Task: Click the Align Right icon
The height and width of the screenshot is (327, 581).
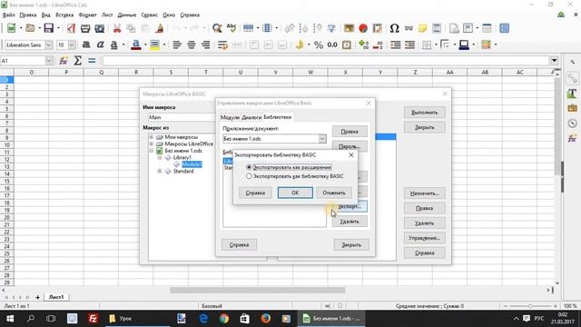Action: click(205, 45)
